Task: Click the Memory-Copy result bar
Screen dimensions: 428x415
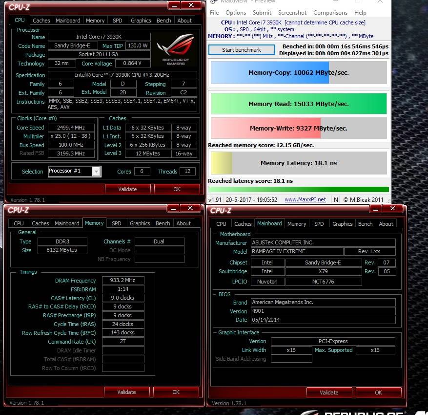Action: (299, 73)
